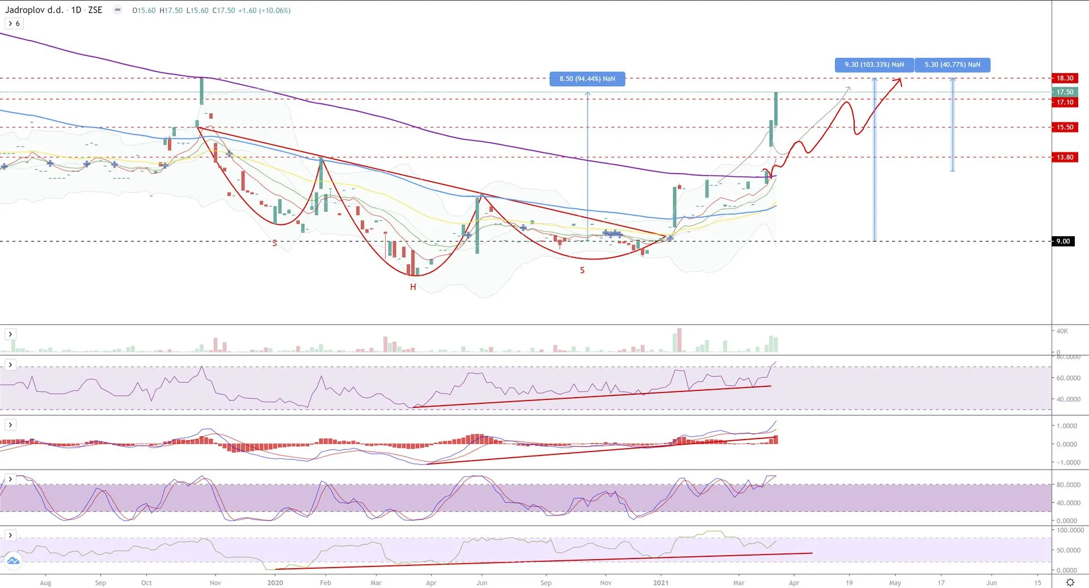Open chart settings gear icon
1089x588 pixels.
click(x=1070, y=582)
